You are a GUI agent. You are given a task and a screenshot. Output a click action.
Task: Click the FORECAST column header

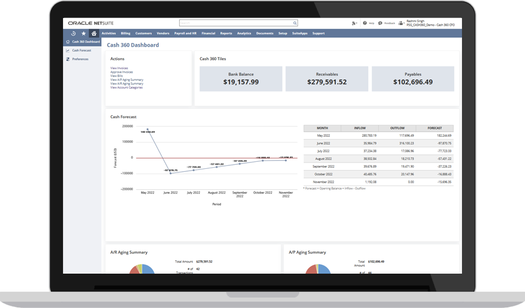tap(435, 128)
